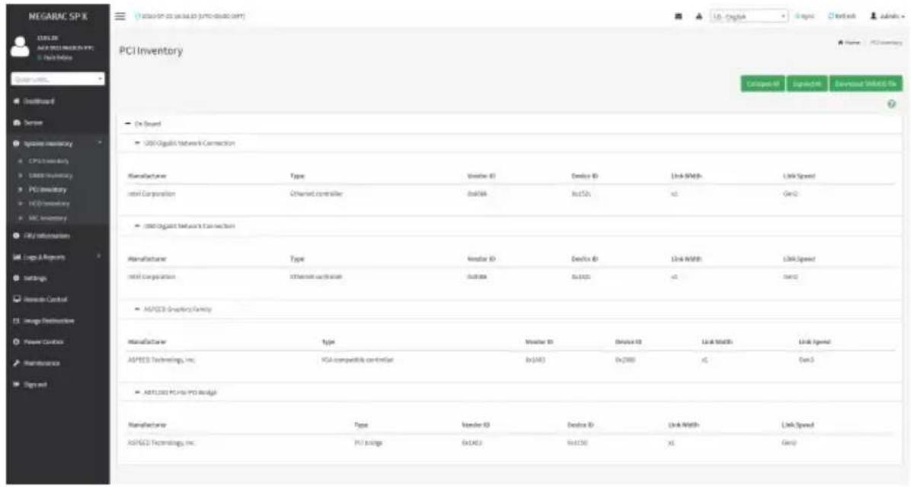Click the Sign out sidebar icon
The width and height of the screenshot is (911, 487).
(x=16, y=384)
